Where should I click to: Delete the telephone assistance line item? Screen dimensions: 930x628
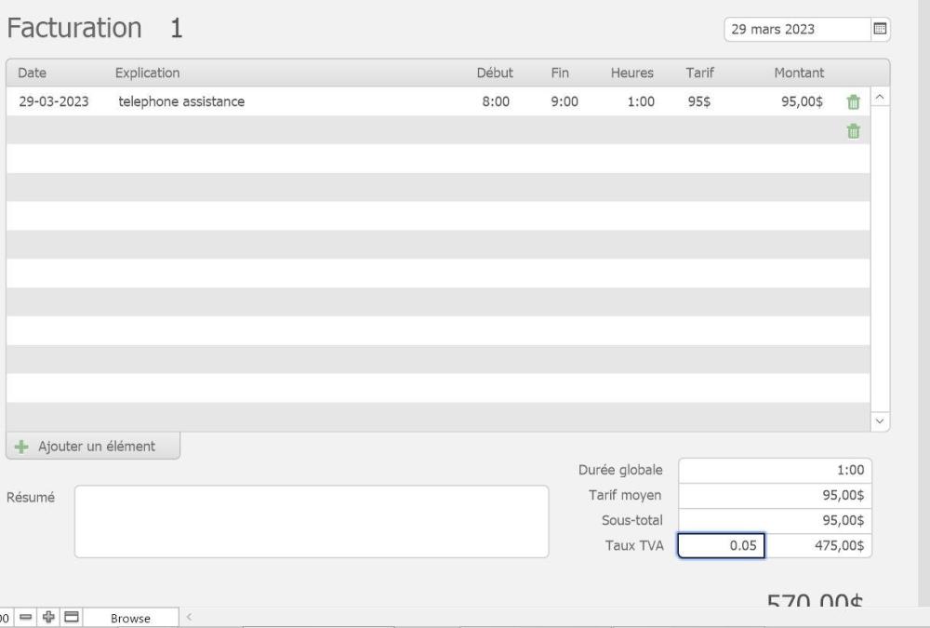(853, 102)
